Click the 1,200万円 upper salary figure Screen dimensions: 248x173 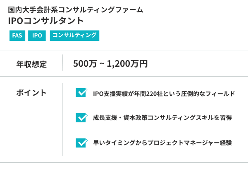tap(127, 63)
